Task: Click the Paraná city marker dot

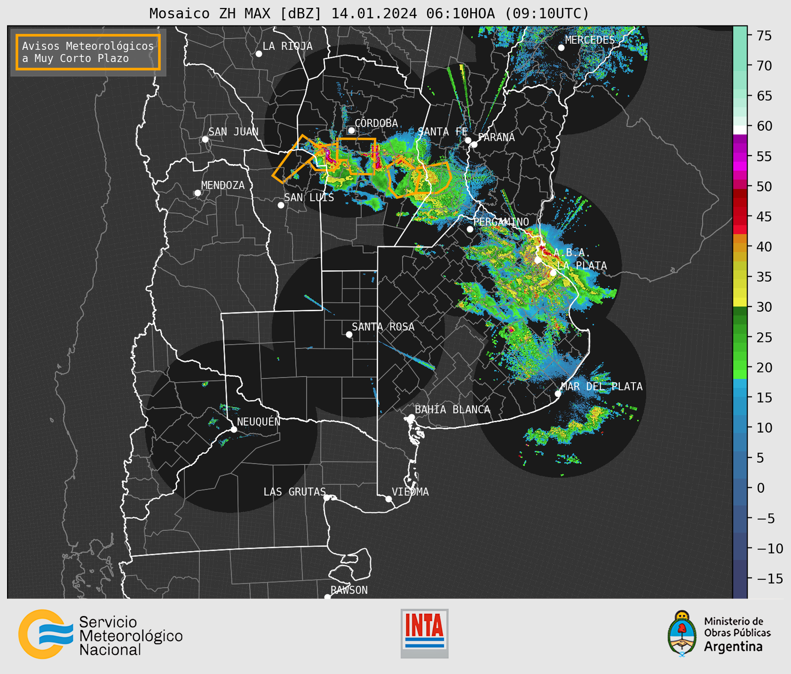Action: point(474,144)
